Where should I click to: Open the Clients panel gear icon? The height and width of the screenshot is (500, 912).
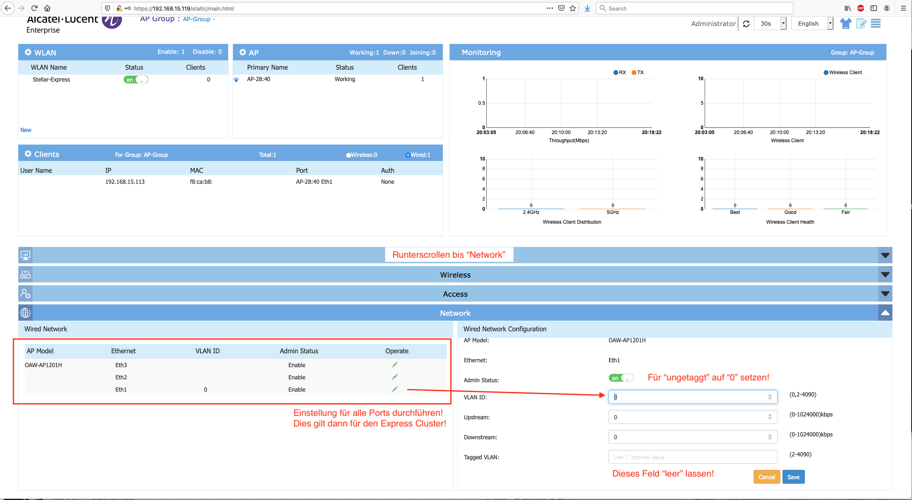tap(28, 154)
